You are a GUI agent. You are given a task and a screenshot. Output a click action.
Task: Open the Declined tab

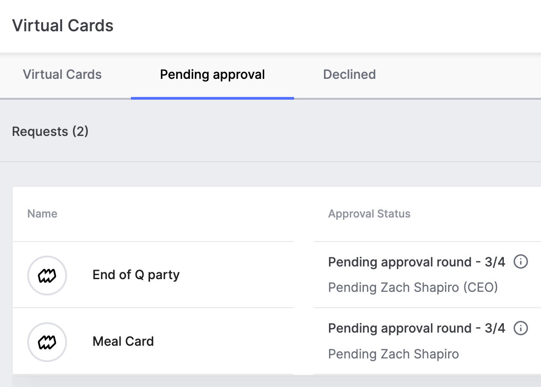(349, 74)
